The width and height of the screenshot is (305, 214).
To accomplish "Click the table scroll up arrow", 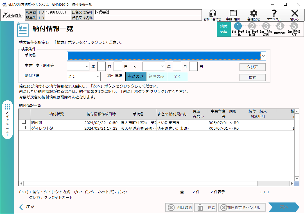I will tap(297, 111).
